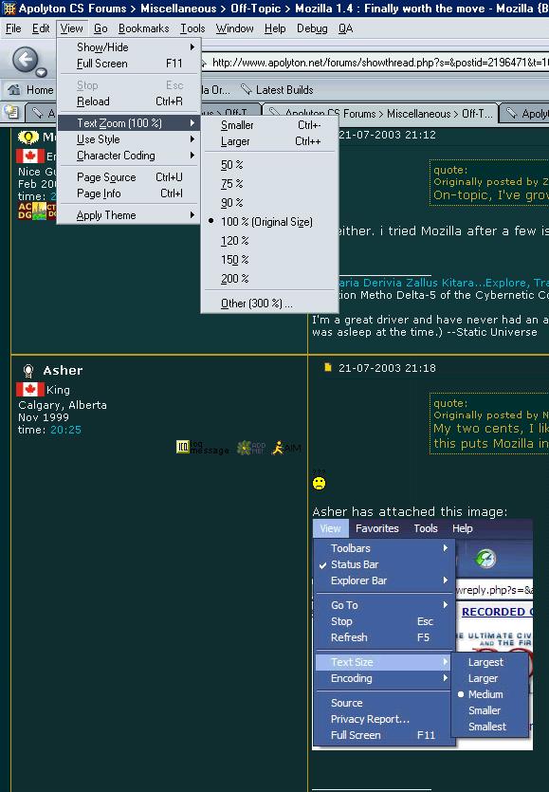Click the 'Nov 1999' join date text

pyautogui.click(x=44, y=417)
